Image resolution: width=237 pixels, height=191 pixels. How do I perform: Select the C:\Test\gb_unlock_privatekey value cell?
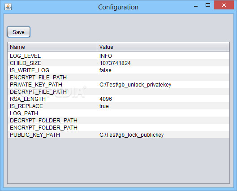[x=163, y=85]
